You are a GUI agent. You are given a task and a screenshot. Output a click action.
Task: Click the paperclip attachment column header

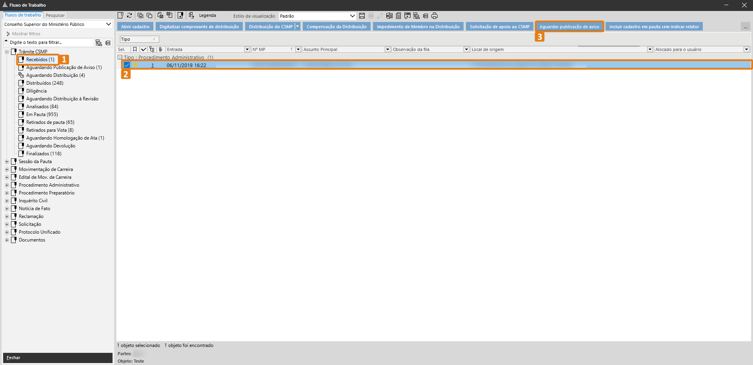160,49
